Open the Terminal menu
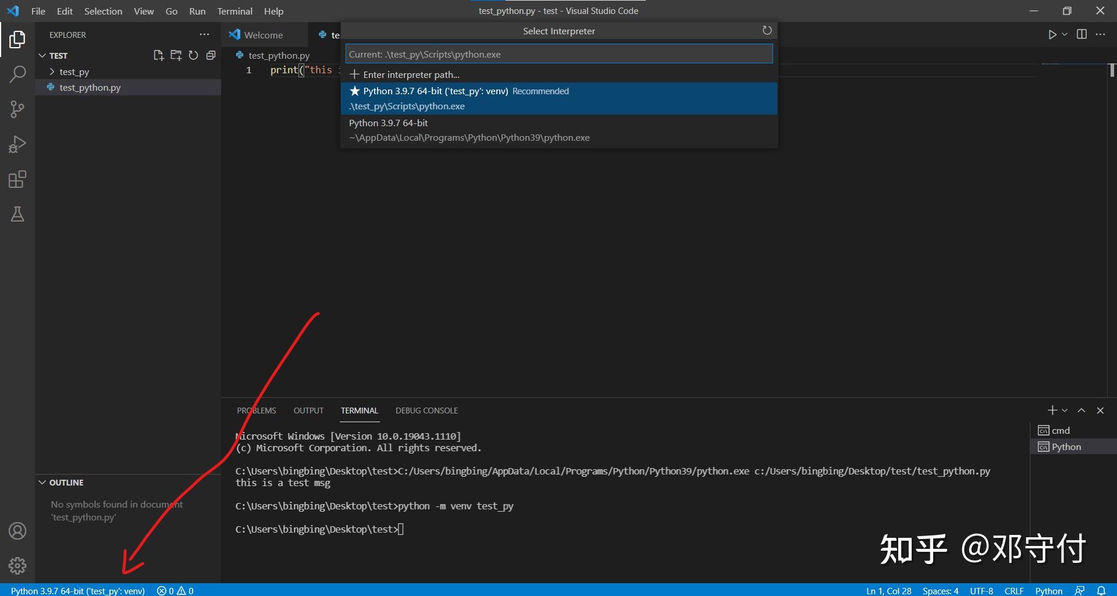Image resolution: width=1117 pixels, height=596 pixels. point(234,11)
